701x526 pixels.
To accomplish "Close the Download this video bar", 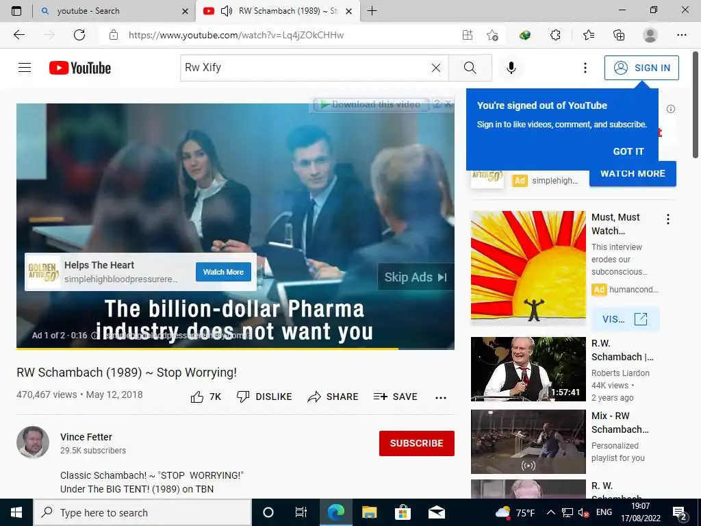I will [x=448, y=104].
